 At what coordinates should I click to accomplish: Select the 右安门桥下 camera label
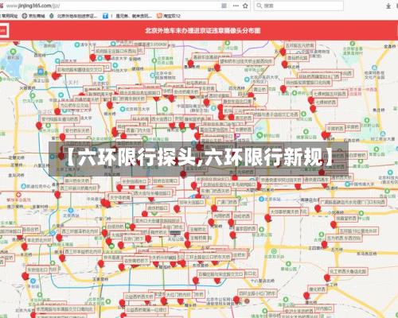[x=134, y=238]
